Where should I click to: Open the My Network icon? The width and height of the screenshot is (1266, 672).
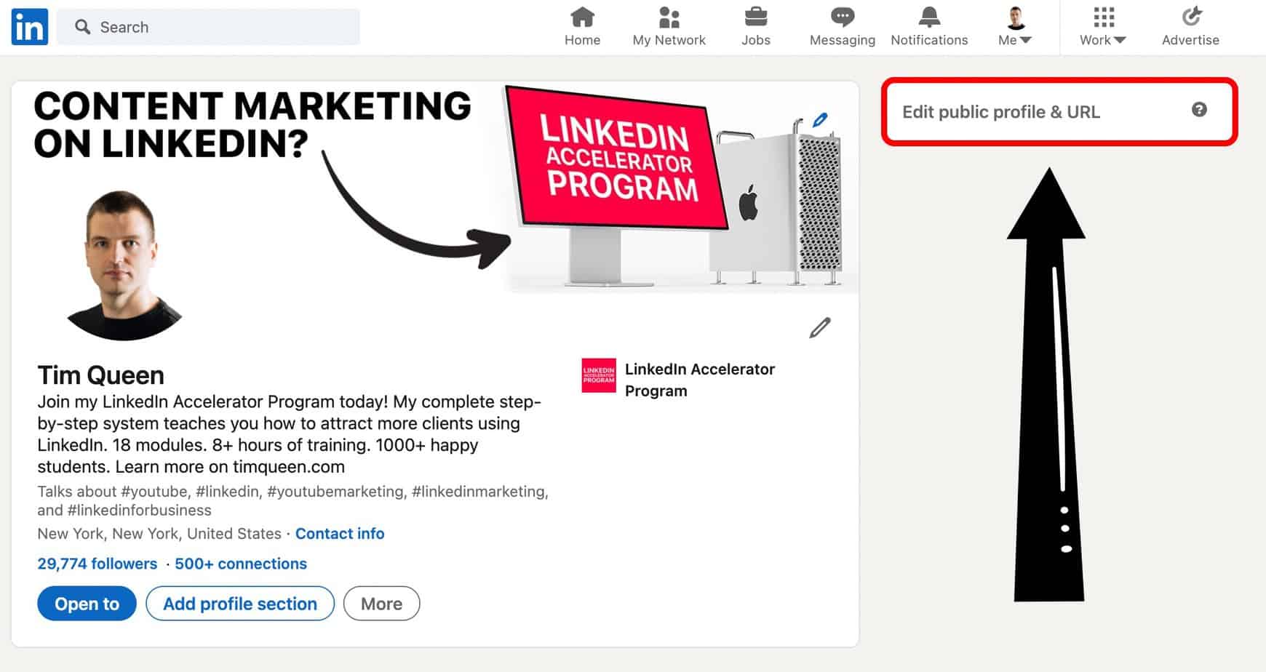[x=669, y=17]
